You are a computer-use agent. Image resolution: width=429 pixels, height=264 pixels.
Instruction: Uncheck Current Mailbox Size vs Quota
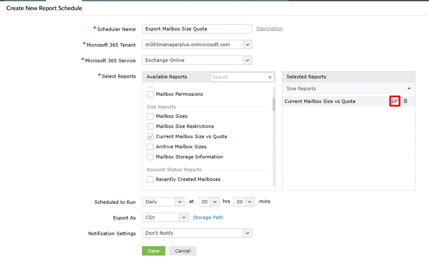click(150, 136)
